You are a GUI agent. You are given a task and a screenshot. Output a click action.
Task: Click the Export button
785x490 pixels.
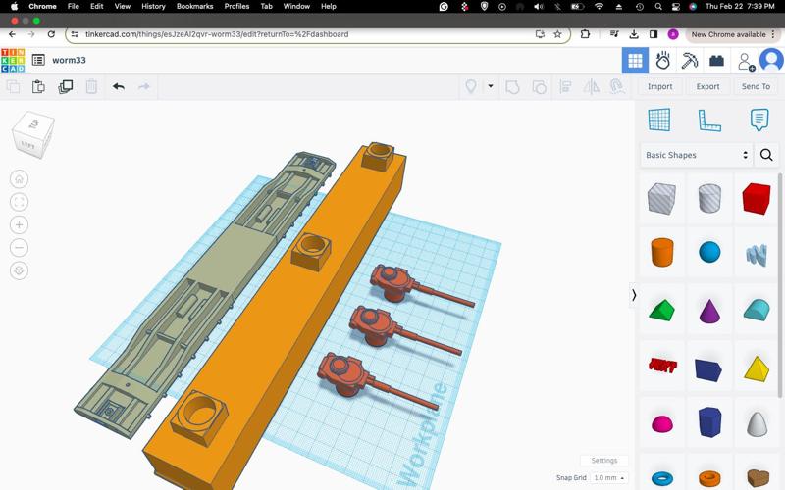coord(707,86)
